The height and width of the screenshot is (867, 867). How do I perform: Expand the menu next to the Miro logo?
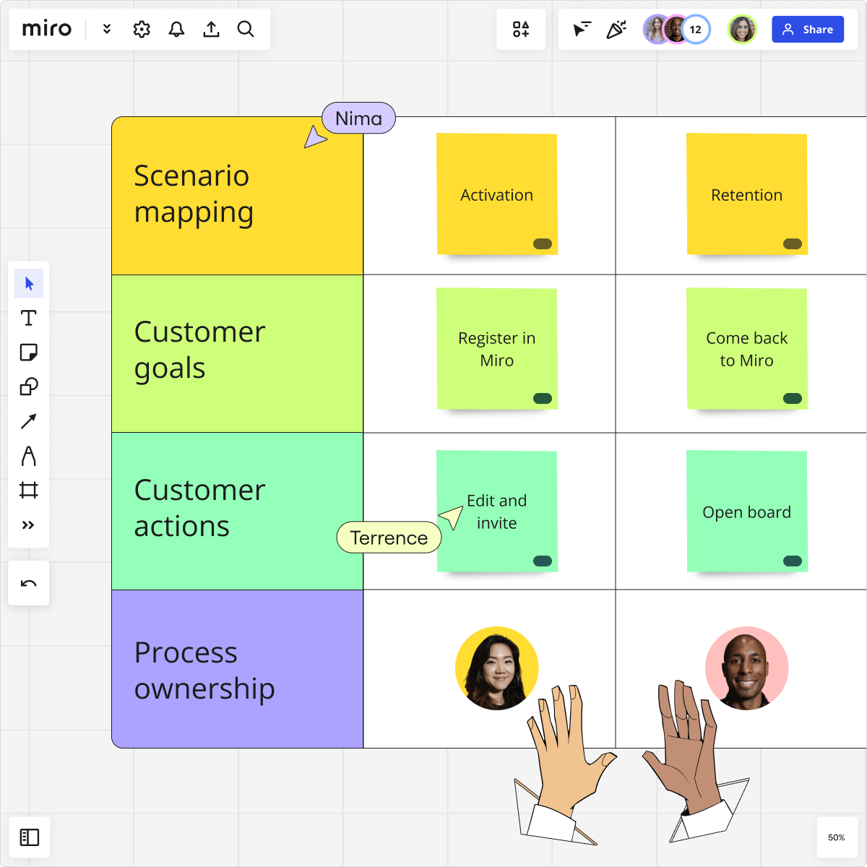pyautogui.click(x=106, y=30)
